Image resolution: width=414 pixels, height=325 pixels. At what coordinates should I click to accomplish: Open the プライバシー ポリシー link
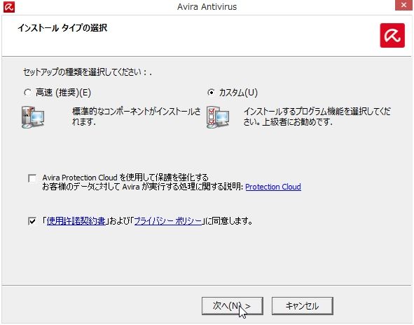168,221
